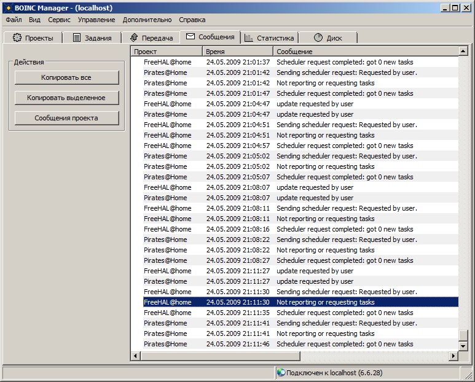Click the Диск tab pie icon
The height and width of the screenshot is (382, 475).
[x=318, y=38]
